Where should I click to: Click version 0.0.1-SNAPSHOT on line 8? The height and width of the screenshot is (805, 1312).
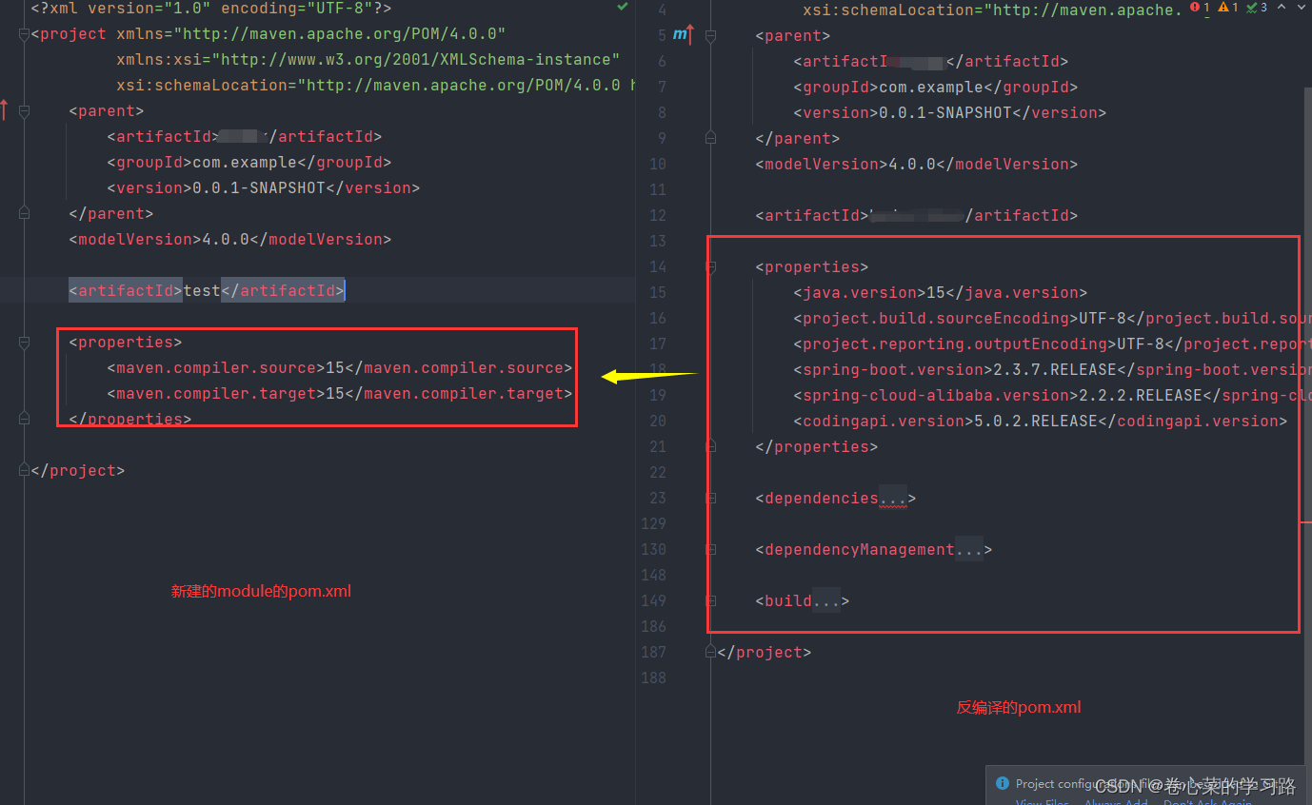[950, 112]
